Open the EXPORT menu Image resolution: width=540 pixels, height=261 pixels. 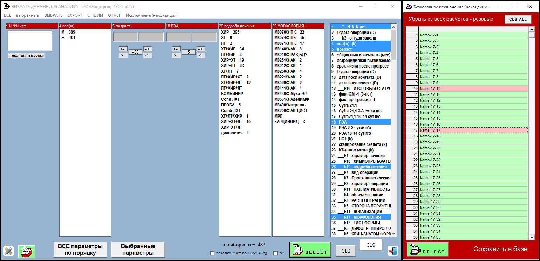click(x=75, y=15)
